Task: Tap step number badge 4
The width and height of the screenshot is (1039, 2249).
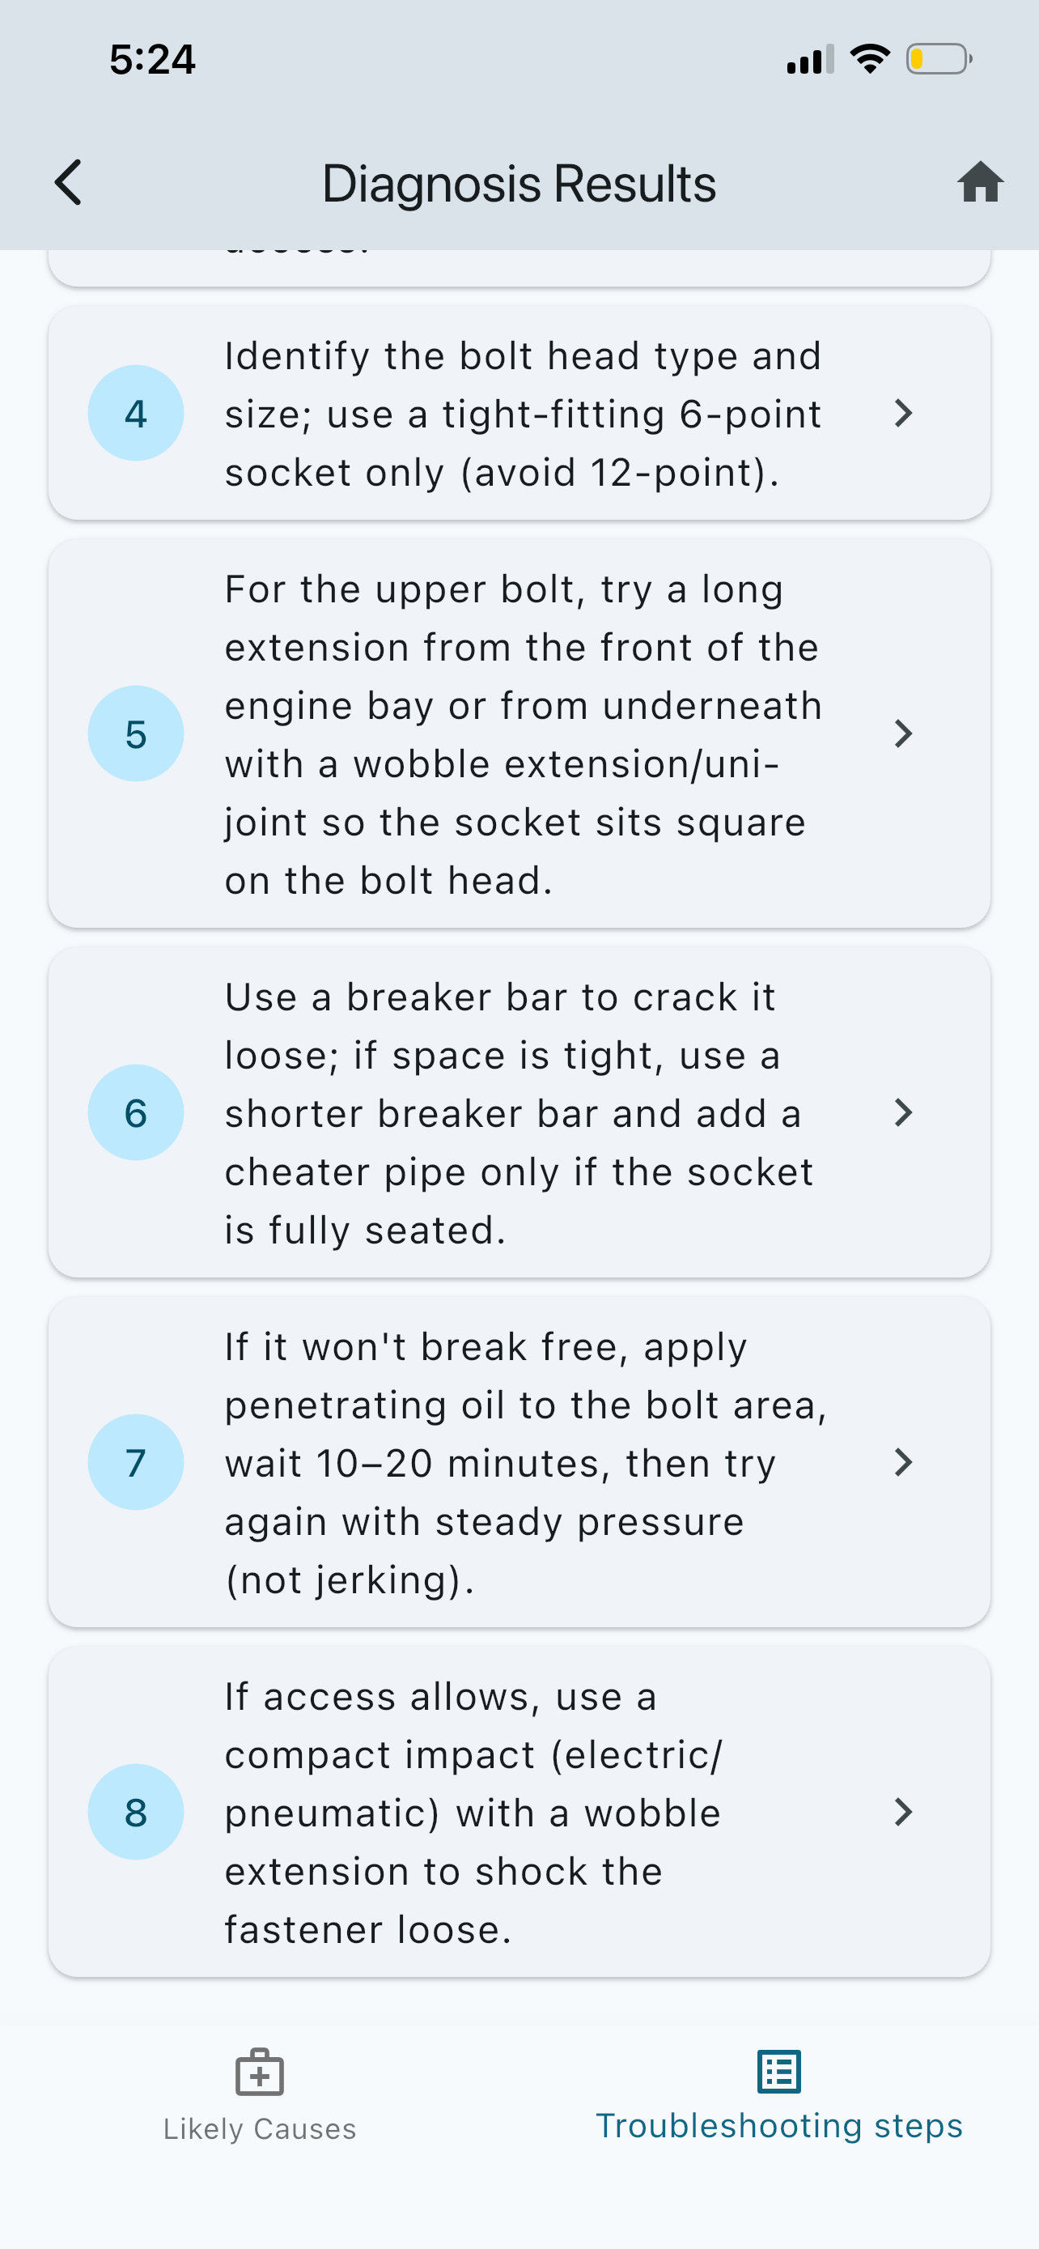Action: [135, 414]
